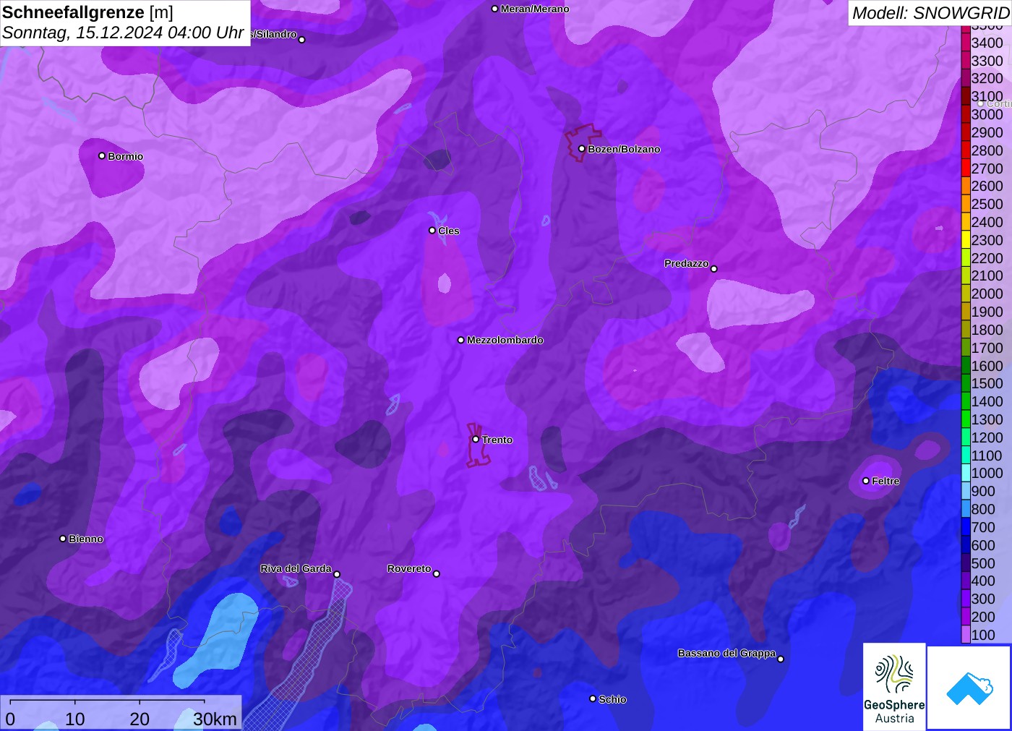1012x731 pixels.
Task: Select the Silandro marker dot
Action: coord(302,40)
